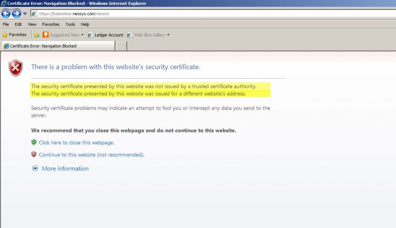Open the Ledger Account favorite link

[105, 35]
